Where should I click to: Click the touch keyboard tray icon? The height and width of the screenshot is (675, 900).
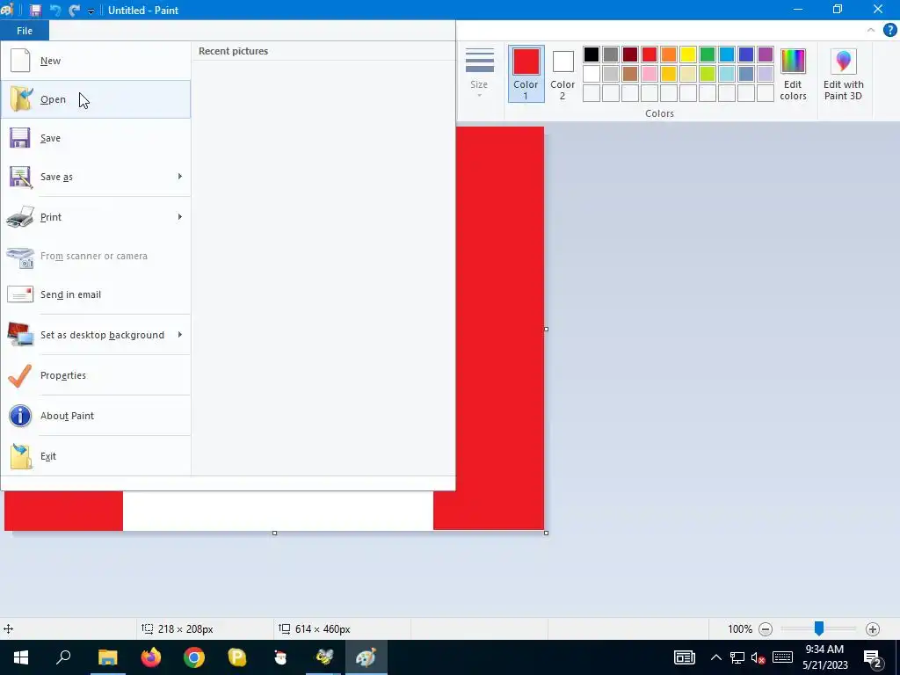pyautogui.click(x=782, y=657)
